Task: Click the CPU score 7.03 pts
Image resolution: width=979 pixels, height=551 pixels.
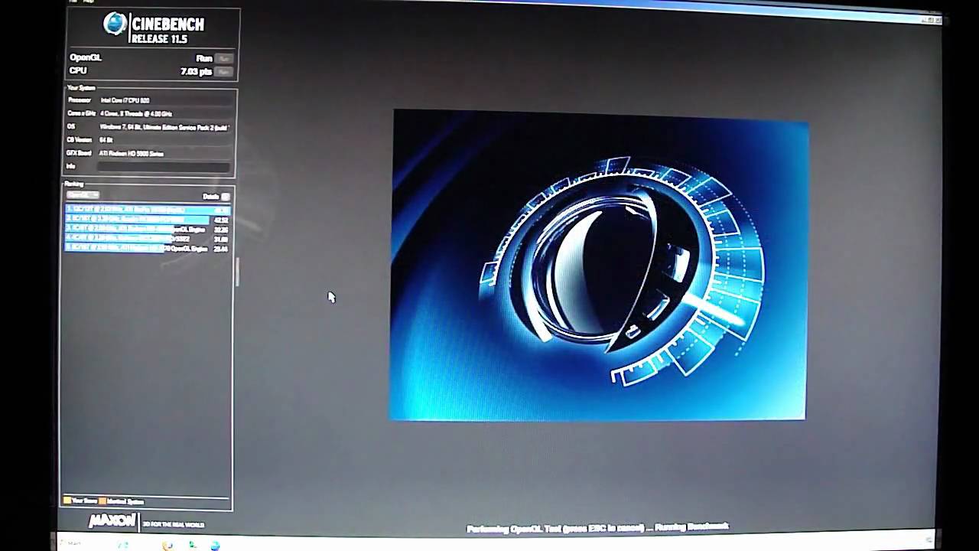Action: click(196, 71)
